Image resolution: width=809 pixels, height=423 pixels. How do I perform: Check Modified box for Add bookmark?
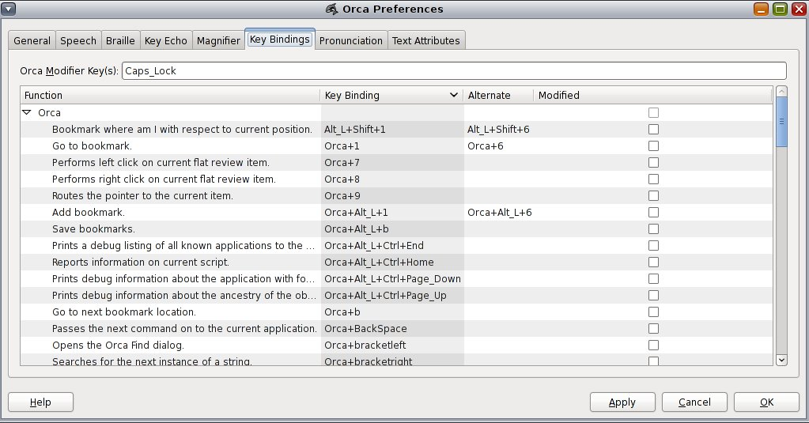[653, 213]
